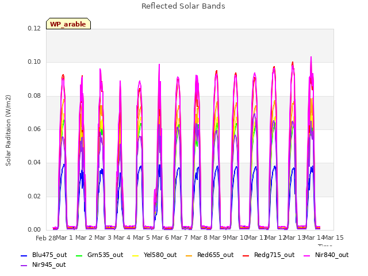This screenshot has height=276, width=368.
Task: Click the Mar 13 x-axis date label
Action: [294, 237]
